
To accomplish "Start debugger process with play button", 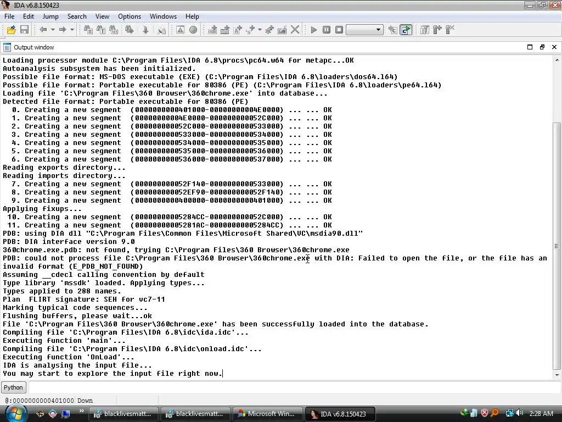I will point(313,30).
